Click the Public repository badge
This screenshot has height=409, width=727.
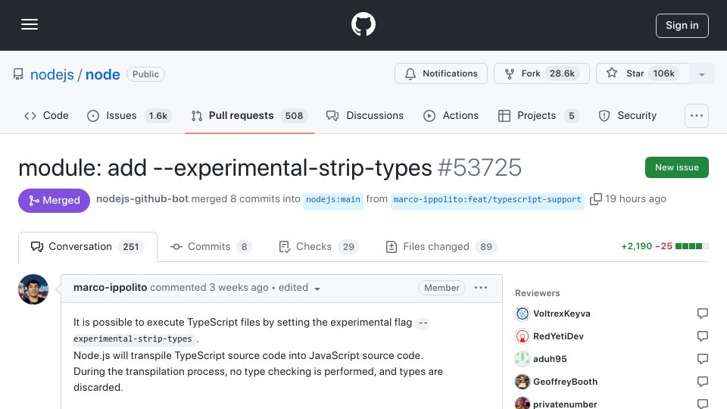click(145, 74)
